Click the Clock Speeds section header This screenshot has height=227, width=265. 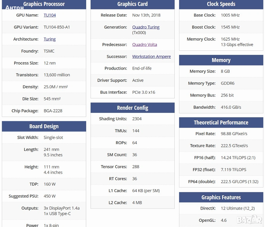pos(221,4)
